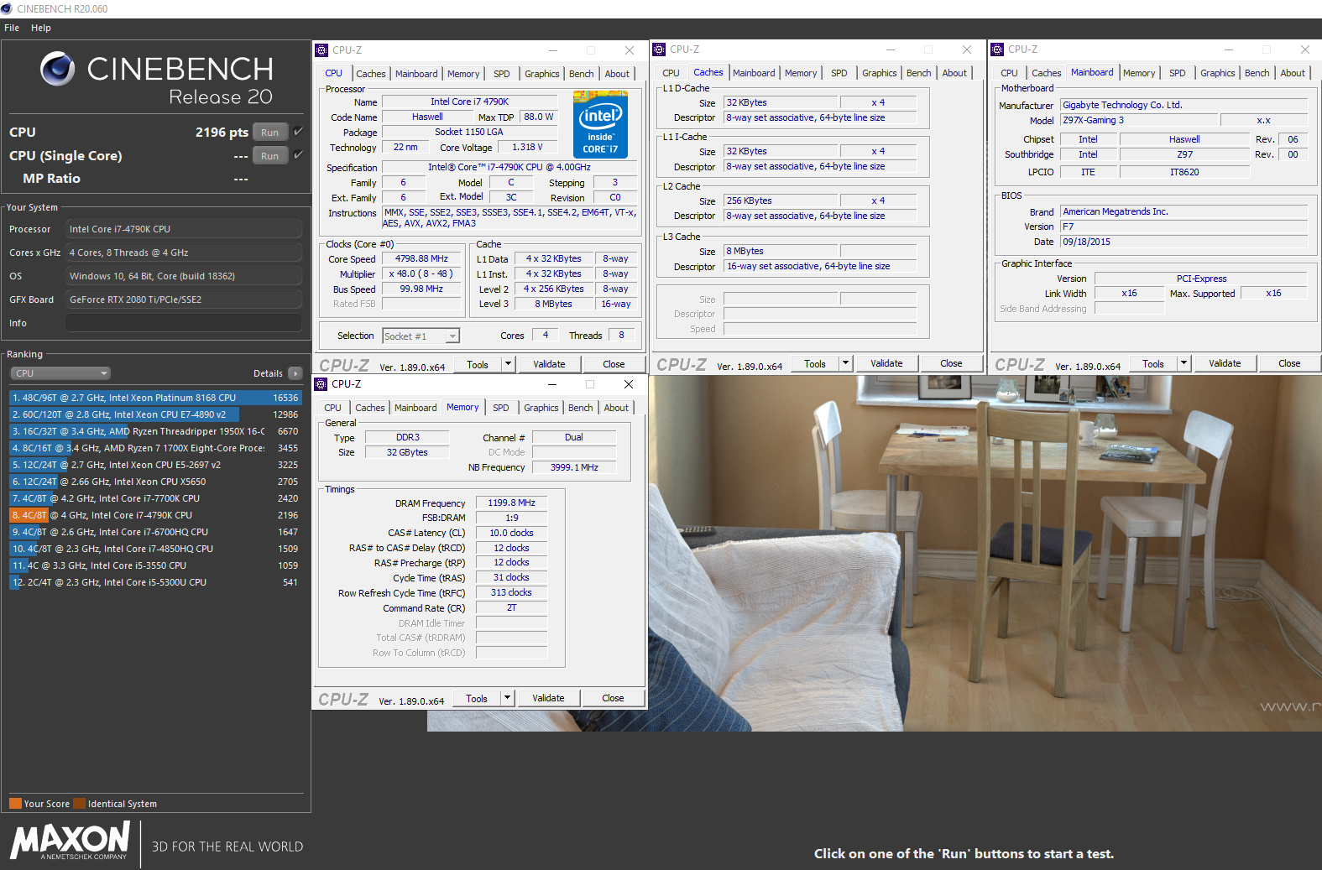
Task: Click the CPU-Z Mainboard window title icon
Action: pos(997,49)
